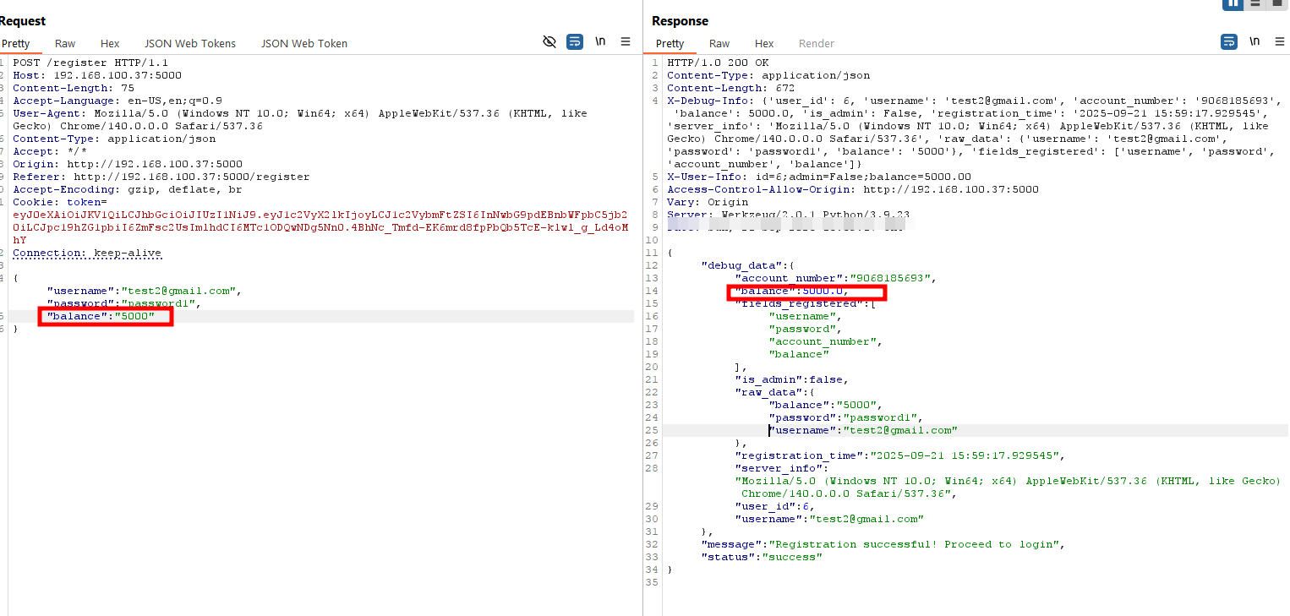The height and width of the screenshot is (616, 1290).
Task: Open the Response panel hamburger menu
Action: 1278,41
